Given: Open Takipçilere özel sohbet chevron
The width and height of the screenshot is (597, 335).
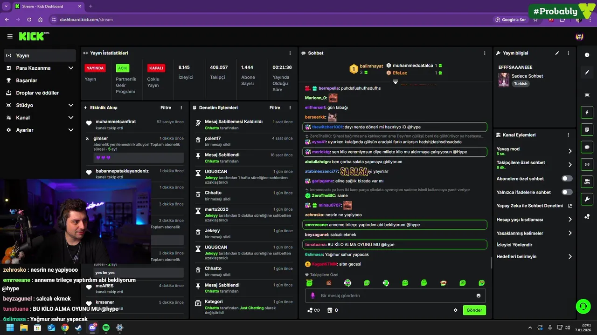Looking at the screenshot, I should (x=570, y=165).
